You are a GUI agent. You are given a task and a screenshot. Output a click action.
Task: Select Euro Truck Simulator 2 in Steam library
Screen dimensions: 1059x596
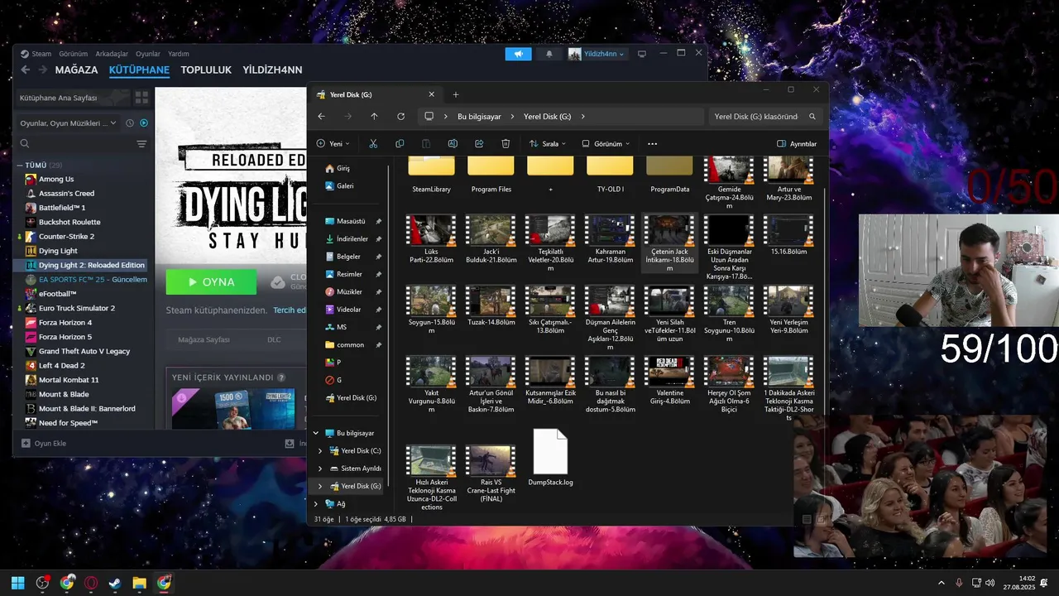click(77, 308)
